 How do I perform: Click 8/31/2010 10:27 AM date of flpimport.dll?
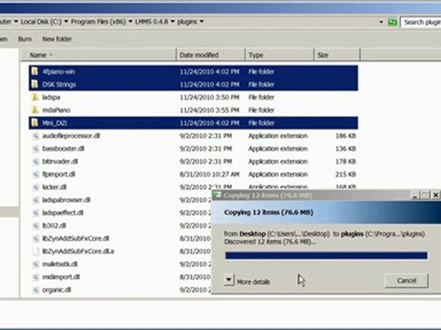[209, 175]
